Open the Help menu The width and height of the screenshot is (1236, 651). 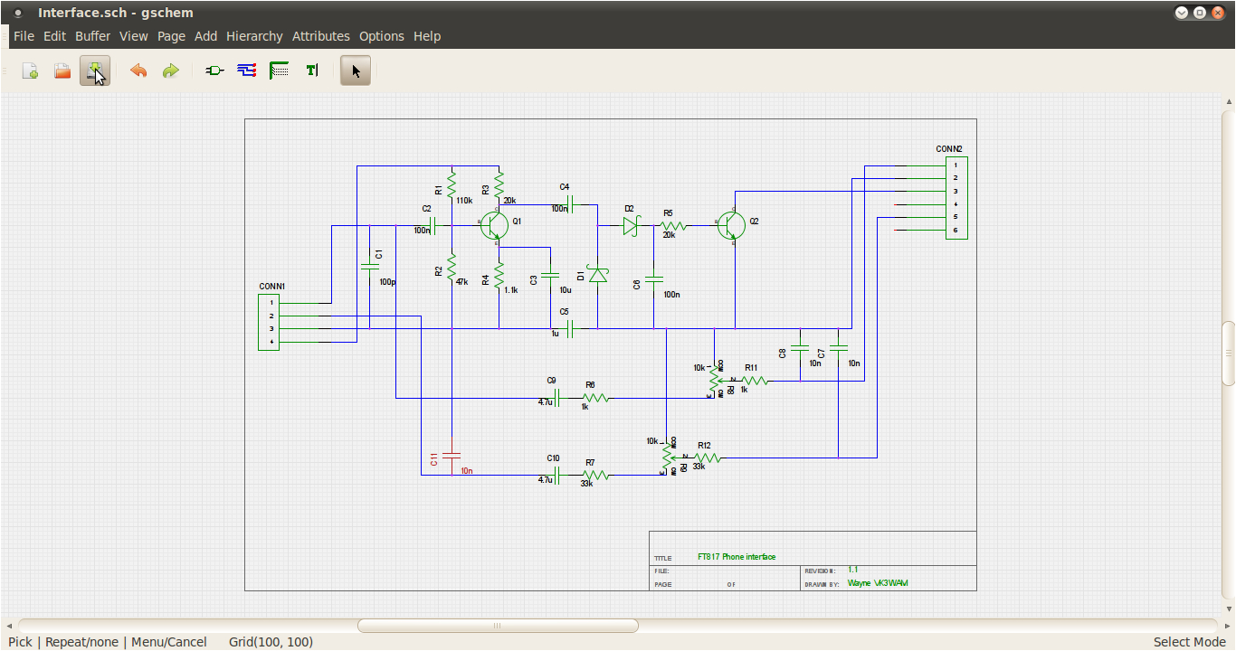(x=426, y=36)
